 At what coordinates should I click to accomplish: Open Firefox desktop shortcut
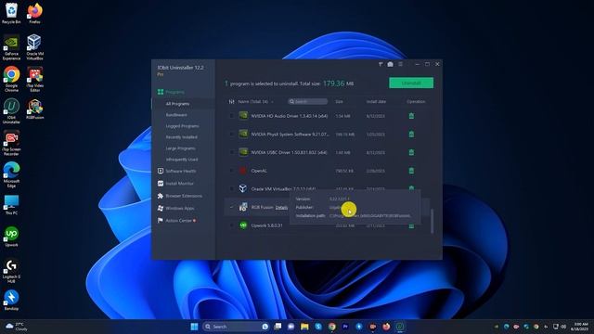coord(34,13)
